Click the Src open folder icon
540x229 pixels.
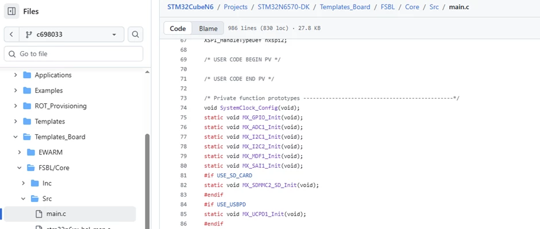[x=35, y=199]
